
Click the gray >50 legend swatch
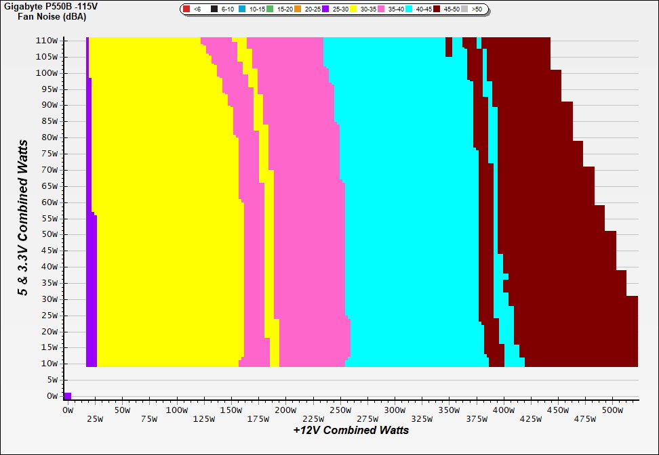click(464, 9)
